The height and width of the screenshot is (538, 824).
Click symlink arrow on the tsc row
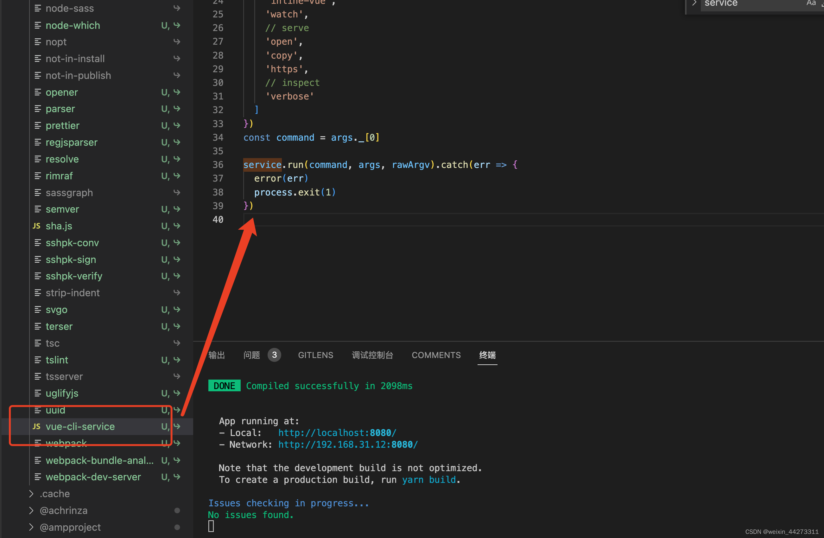tap(177, 343)
